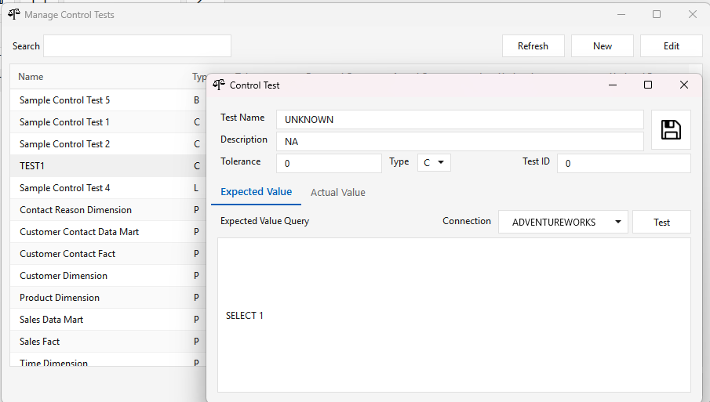Select the Customer Contact Fact row
This screenshot has height=402, width=710.
click(107, 254)
